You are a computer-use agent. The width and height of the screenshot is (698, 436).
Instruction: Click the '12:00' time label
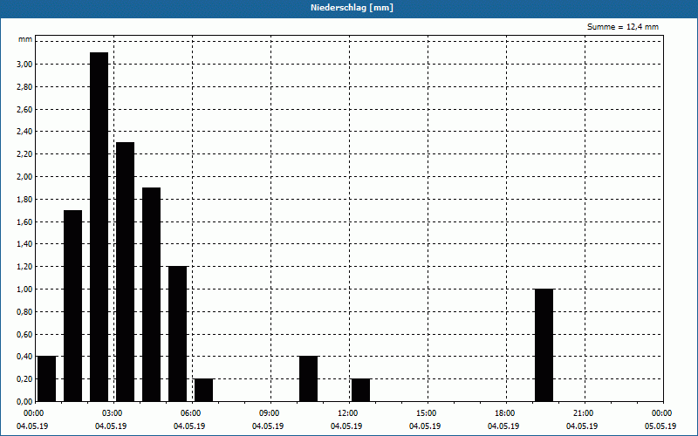coord(346,413)
